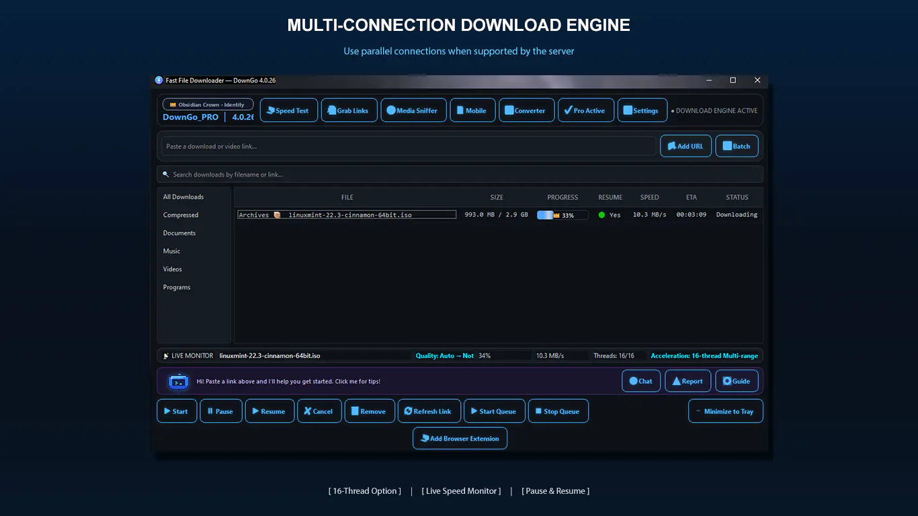Viewport: 918px width, 516px height.
Task: Select the Music category
Action: pos(172,251)
